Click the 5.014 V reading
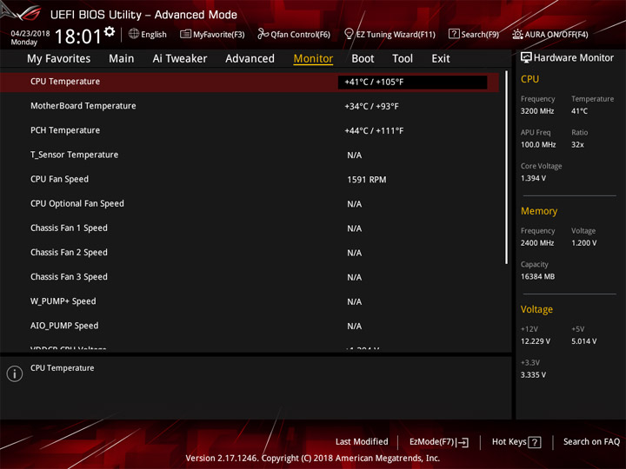This screenshot has height=469, width=626. point(583,341)
